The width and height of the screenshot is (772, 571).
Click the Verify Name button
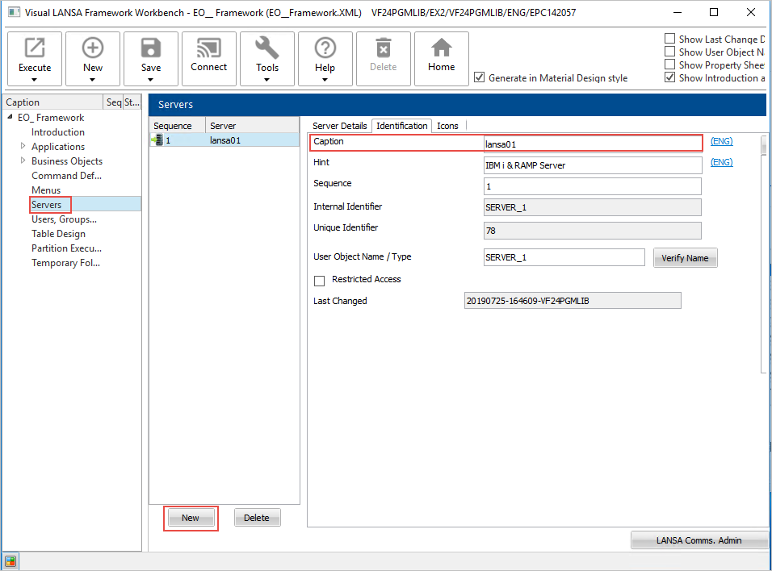pos(684,258)
